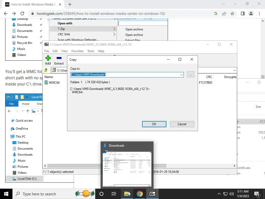This screenshot has width=265, height=199.
Task: Go back in Chrome
Action: (x=6, y=13)
